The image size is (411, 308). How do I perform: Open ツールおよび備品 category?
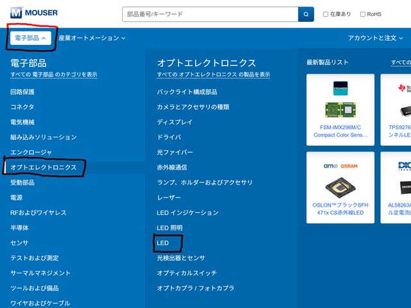34,288
